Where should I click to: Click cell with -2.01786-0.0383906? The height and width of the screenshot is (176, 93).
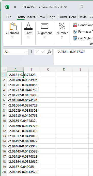15,80
